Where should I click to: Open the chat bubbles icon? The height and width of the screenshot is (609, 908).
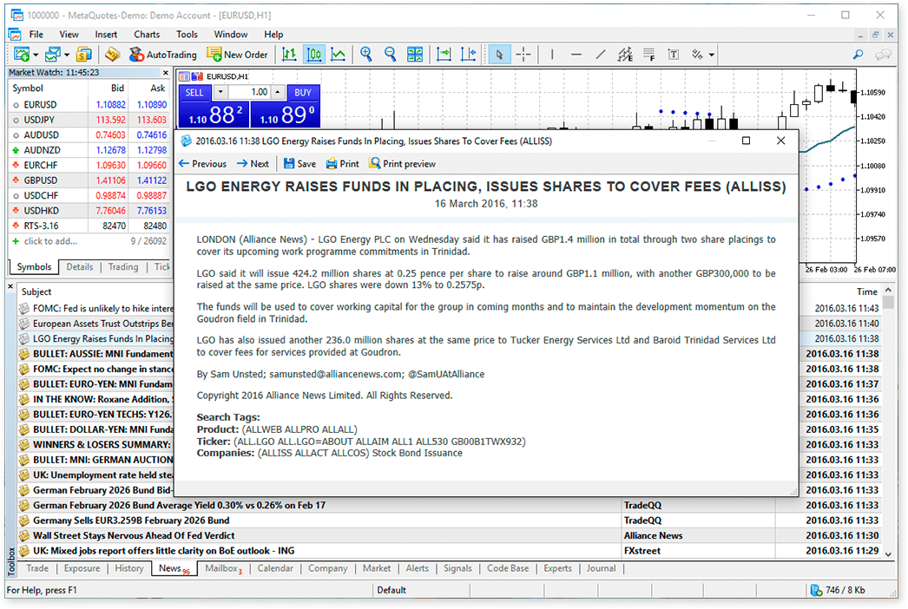pyautogui.click(x=883, y=55)
